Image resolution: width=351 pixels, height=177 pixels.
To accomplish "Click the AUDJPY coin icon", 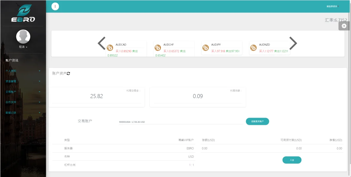I will (206, 48).
